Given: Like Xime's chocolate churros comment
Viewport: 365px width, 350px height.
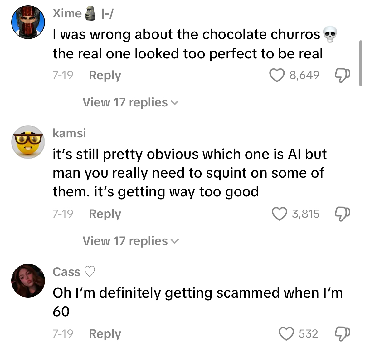Looking at the screenshot, I should pyautogui.click(x=277, y=75).
